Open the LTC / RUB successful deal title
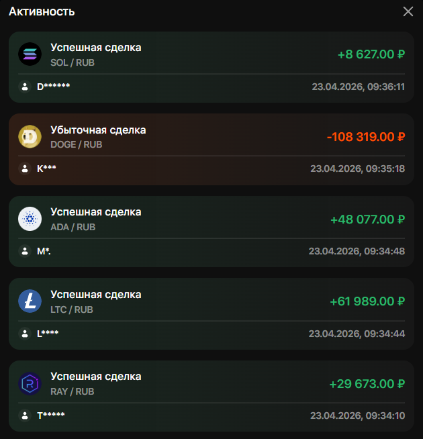This screenshot has width=423, height=439. [96, 294]
